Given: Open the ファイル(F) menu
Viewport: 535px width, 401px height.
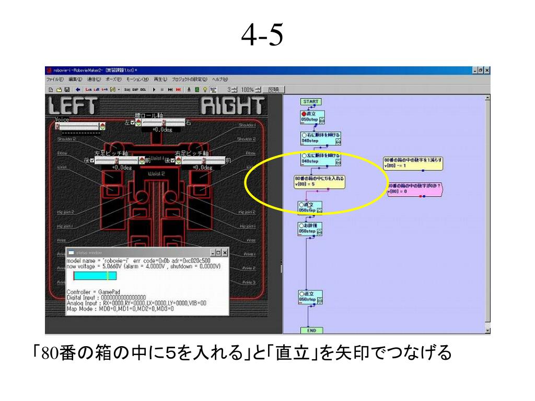Looking at the screenshot, I should [55, 79].
